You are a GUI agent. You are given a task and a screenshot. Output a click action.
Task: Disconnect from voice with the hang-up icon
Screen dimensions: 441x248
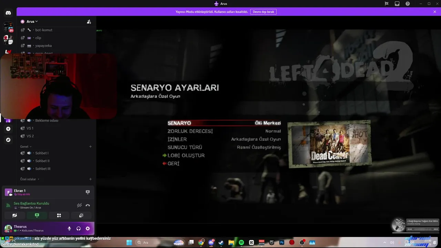click(88, 205)
